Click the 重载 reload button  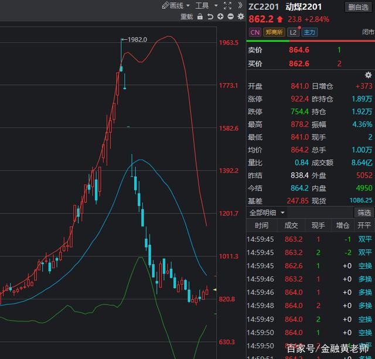pyautogui.click(x=186, y=17)
